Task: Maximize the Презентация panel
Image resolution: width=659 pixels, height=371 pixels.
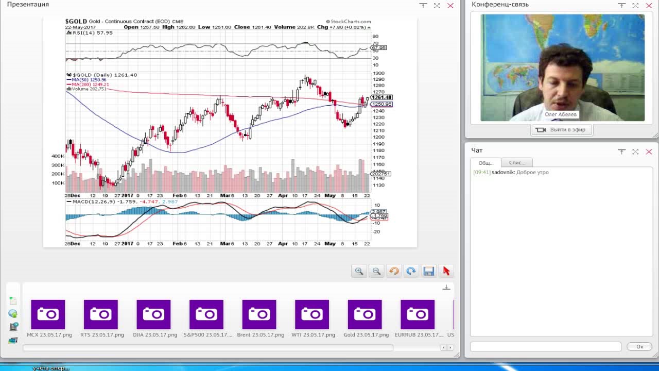Action: click(437, 6)
